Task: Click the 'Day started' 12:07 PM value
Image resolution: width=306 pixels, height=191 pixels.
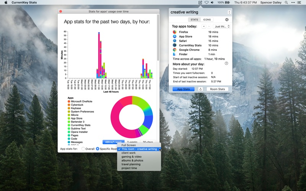Action: click(x=197, y=69)
